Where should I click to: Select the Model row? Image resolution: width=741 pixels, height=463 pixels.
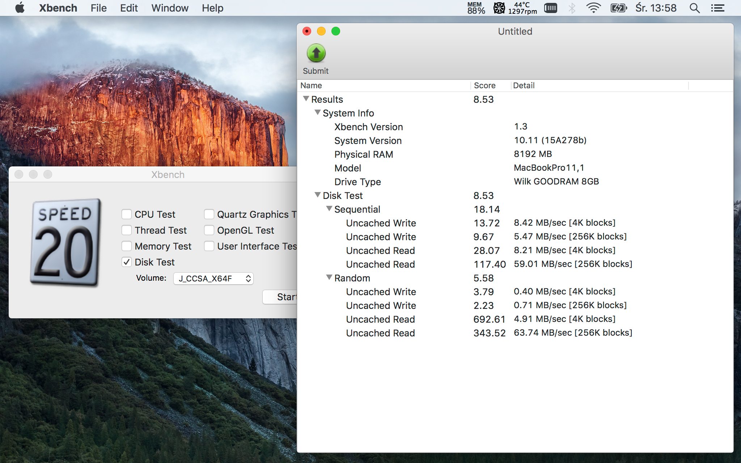pos(515,168)
